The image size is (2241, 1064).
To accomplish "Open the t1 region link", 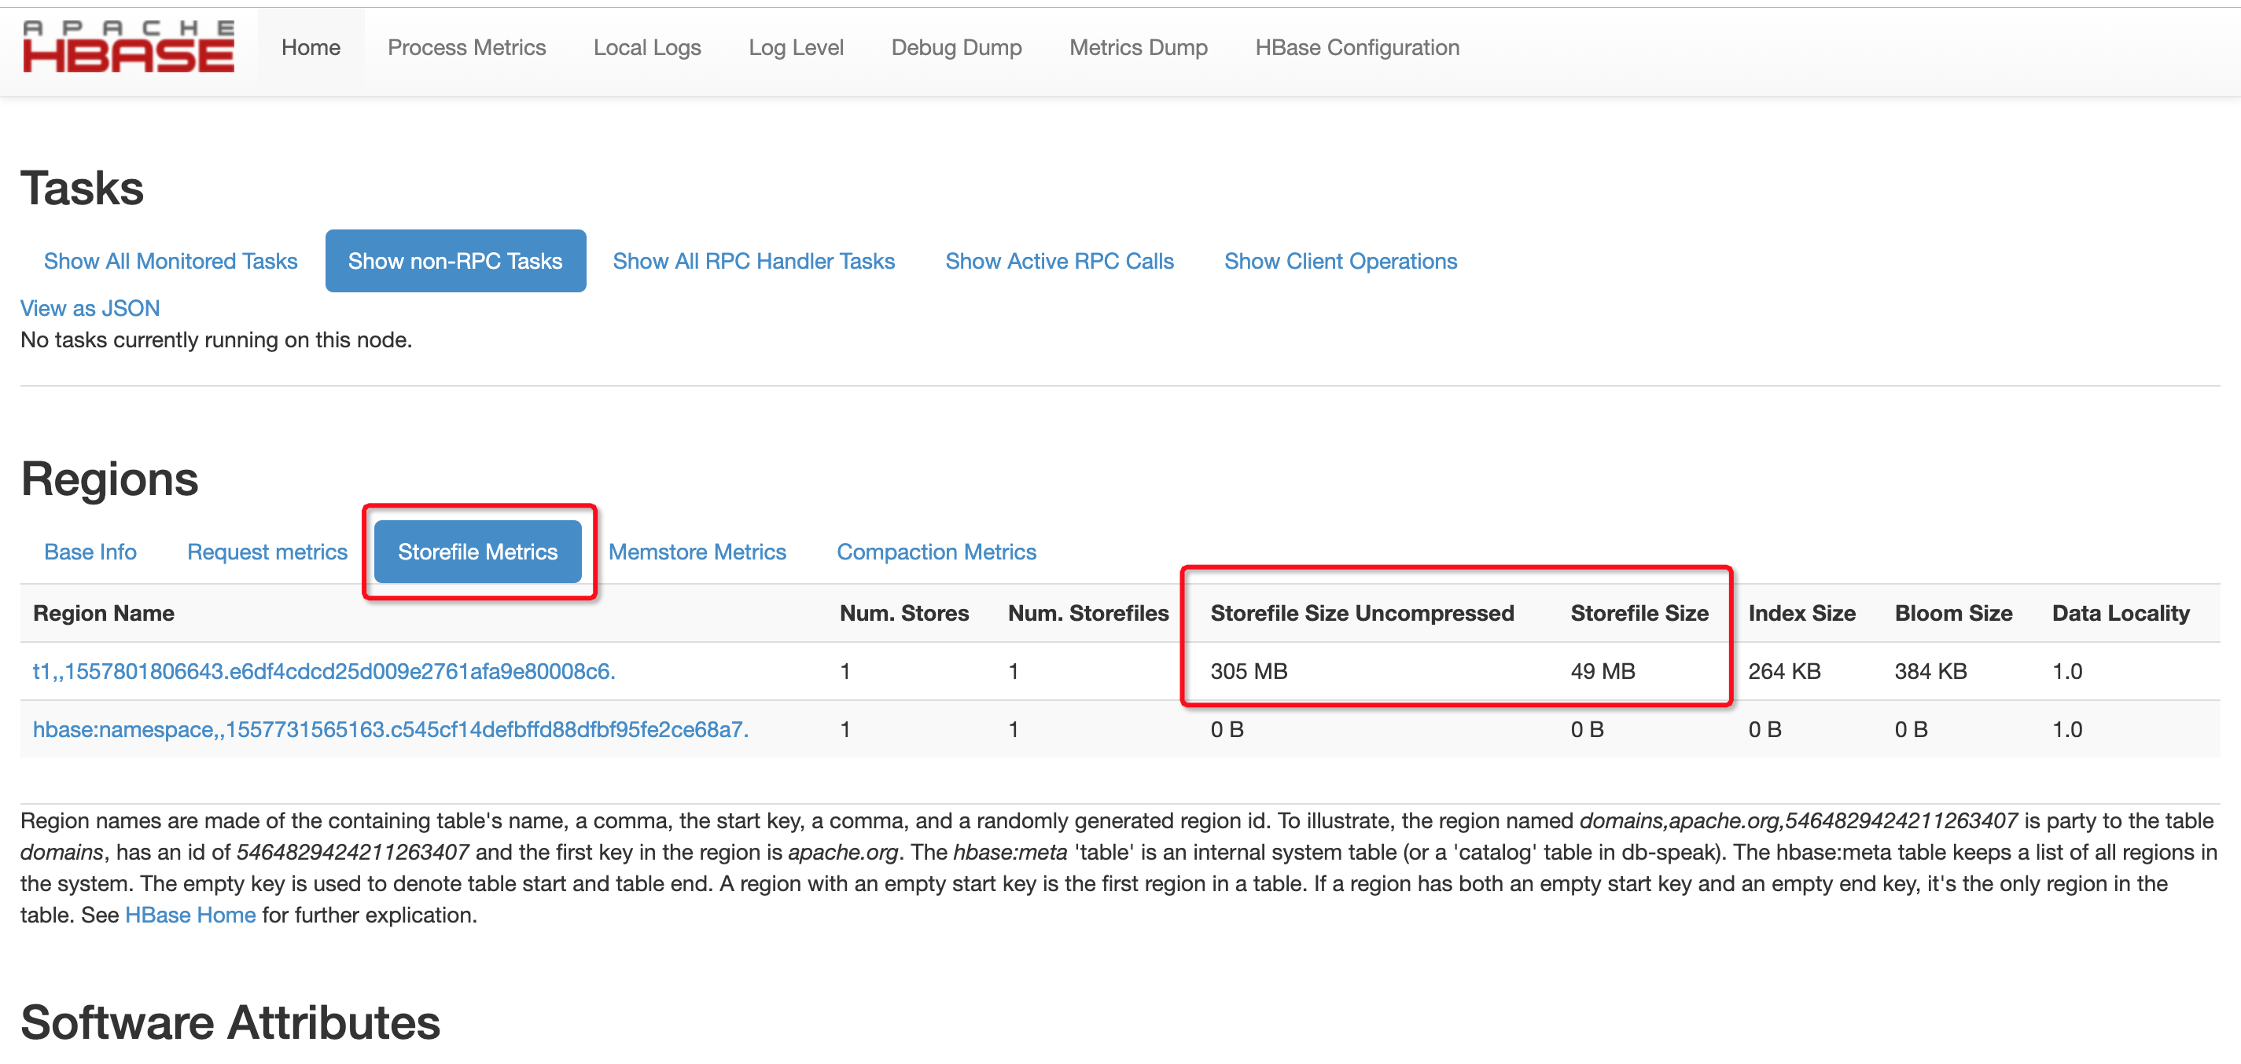I will point(322,670).
